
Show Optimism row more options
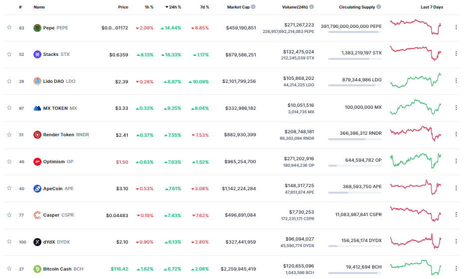click(456, 161)
